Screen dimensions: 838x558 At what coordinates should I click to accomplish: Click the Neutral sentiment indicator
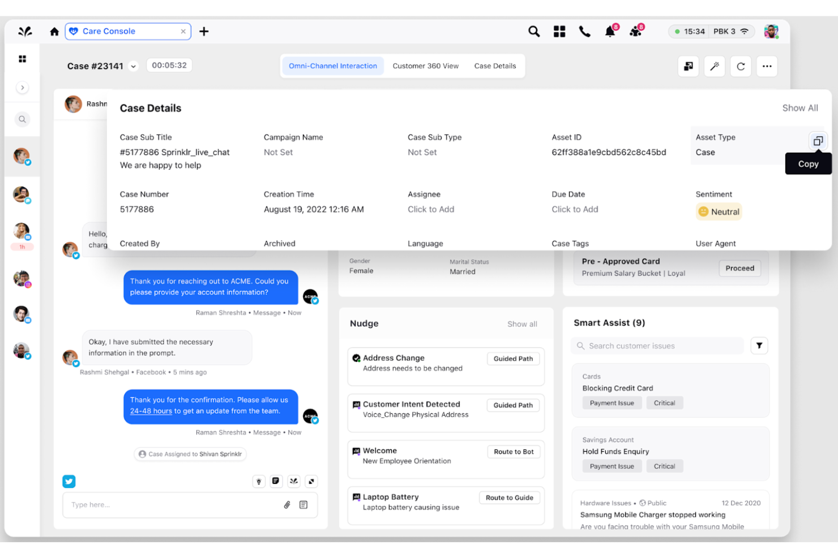[719, 211]
